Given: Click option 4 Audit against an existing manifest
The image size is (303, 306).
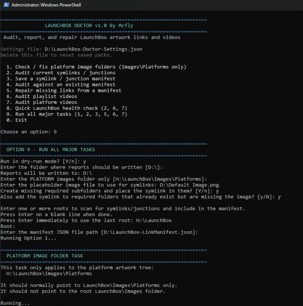Looking at the screenshot, I should (61, 85).
